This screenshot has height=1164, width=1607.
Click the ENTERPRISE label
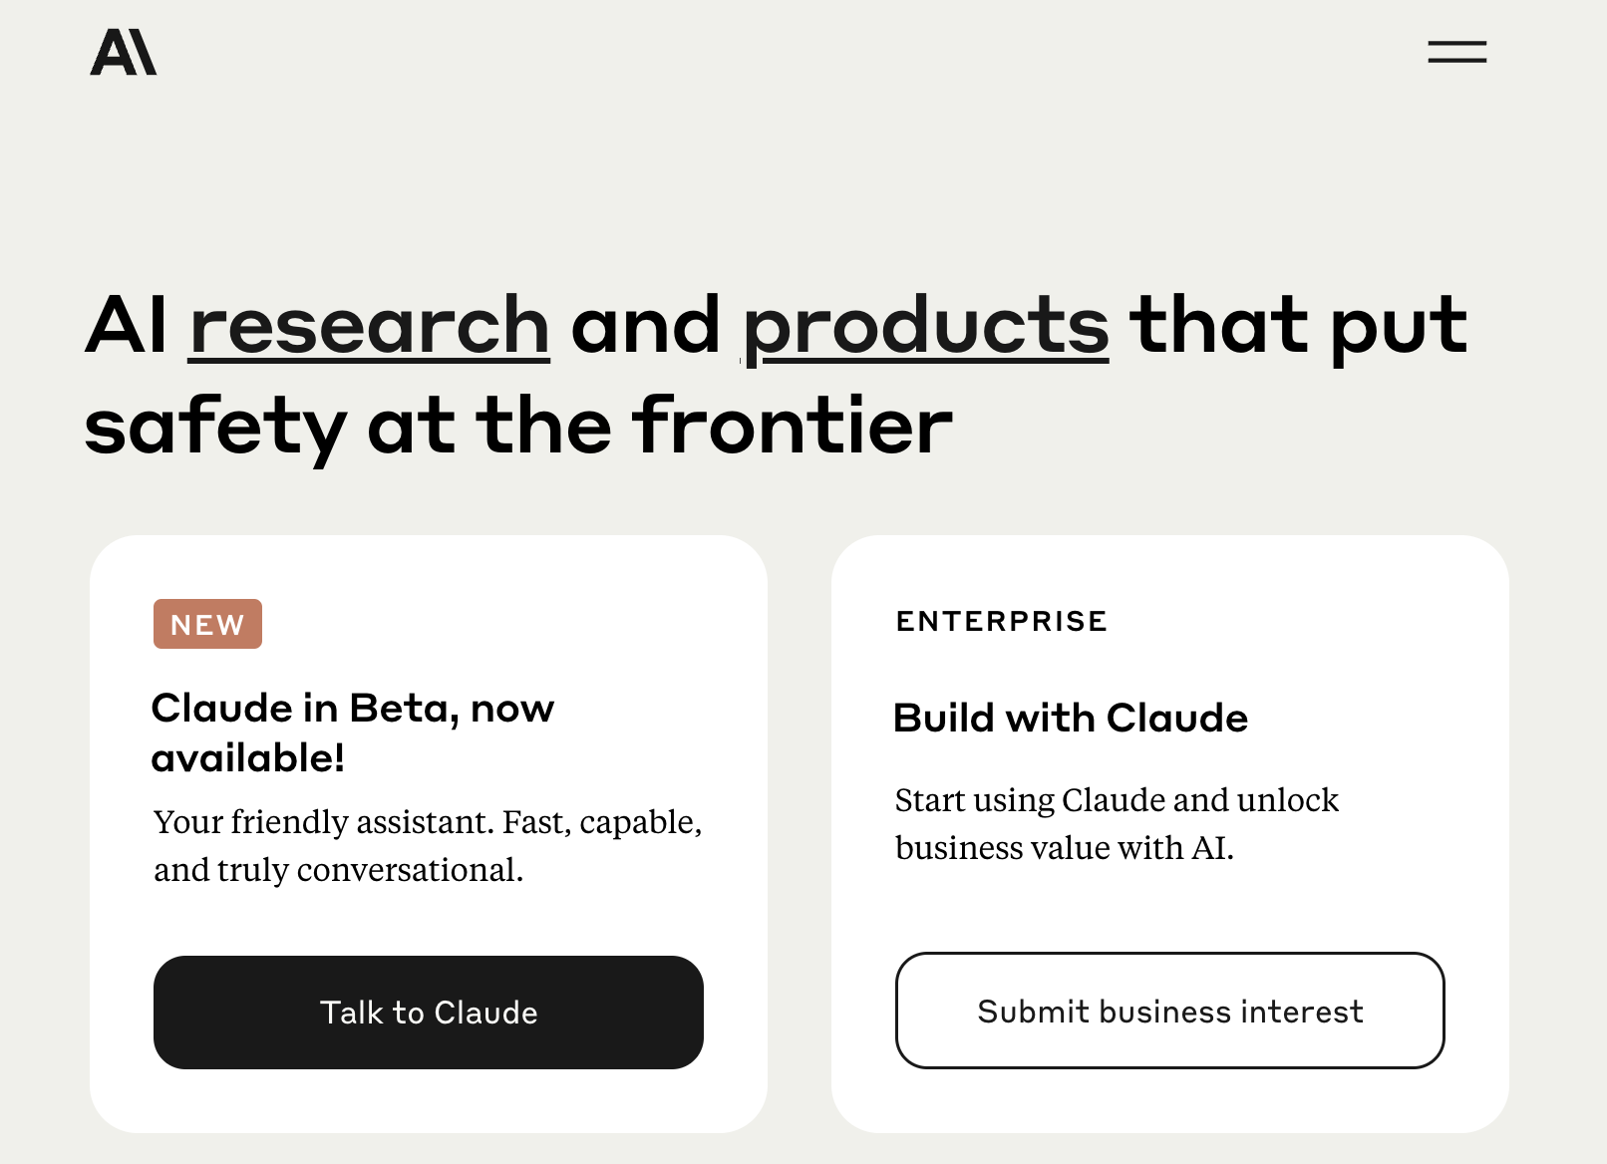[x=1002, y=621]
